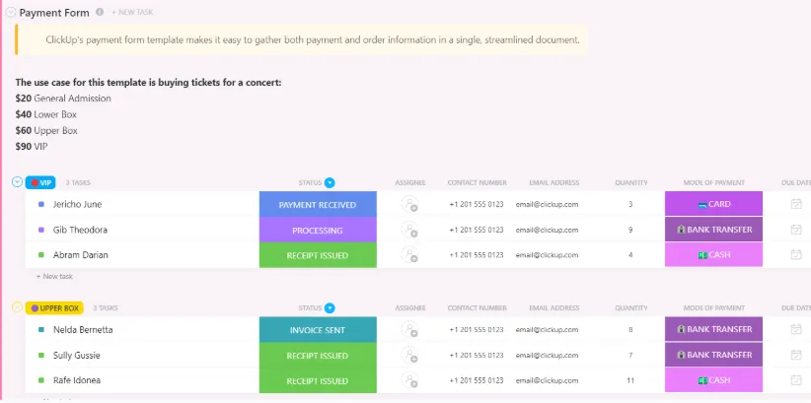Assign a person to Nelda Bernetta
The image size is (811, 403).
coord(409,330)
